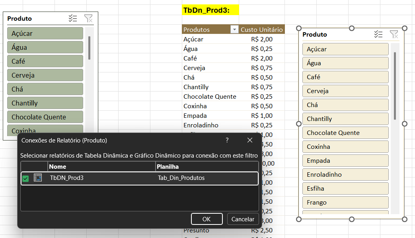The height and width of the screenshot is (238, 415).
Task: Select Chantilly in the green slicer
Action: point(45,103)
